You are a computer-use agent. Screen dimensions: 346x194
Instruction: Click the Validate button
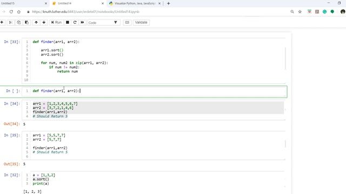point(141,23)
